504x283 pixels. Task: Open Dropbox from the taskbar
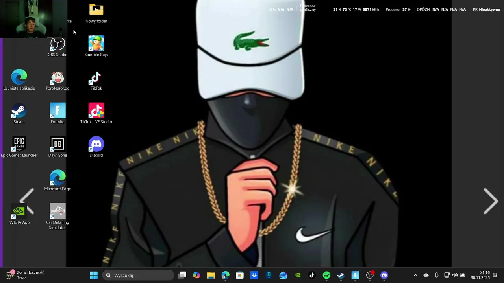coord(254,275)
